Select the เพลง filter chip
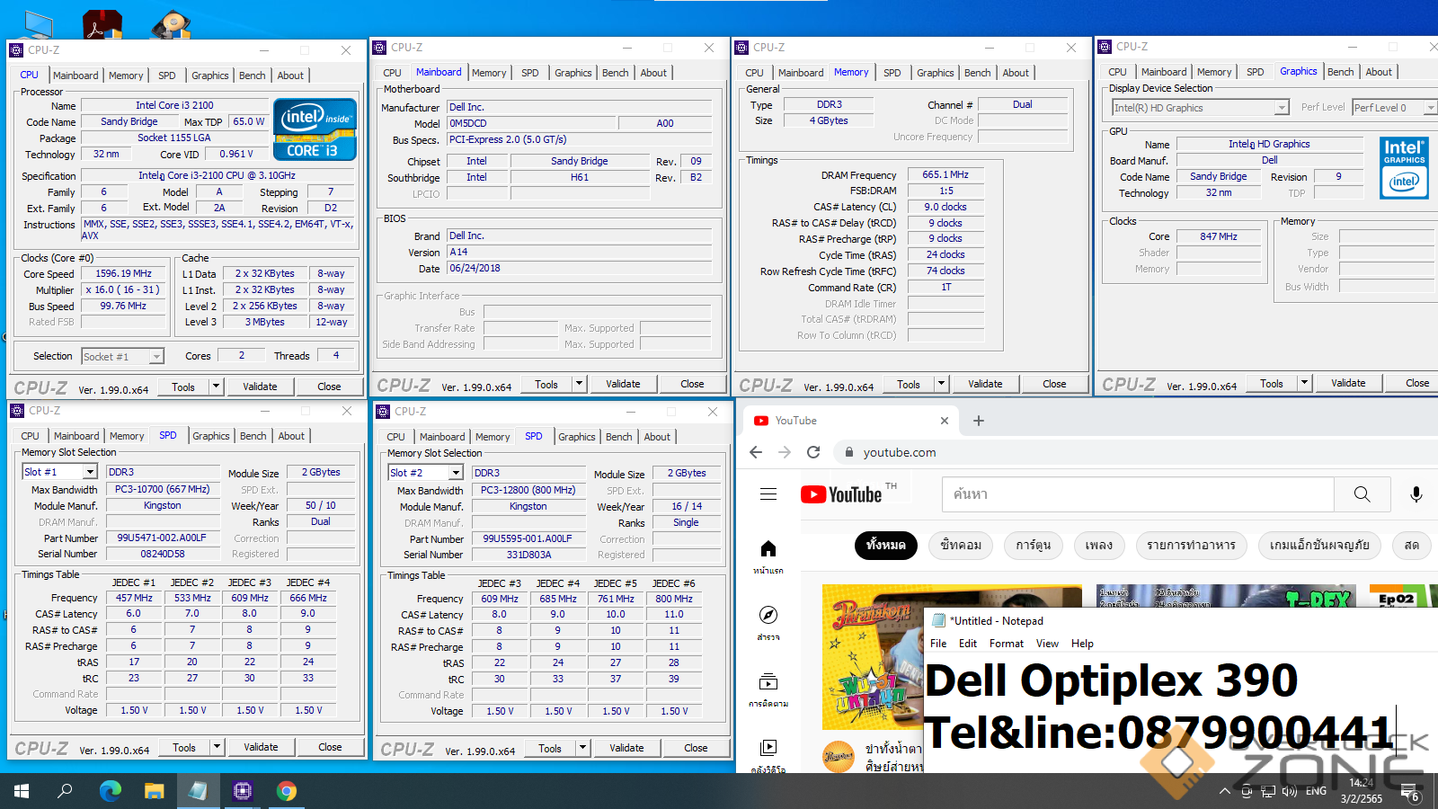The height and width of the screenshot is (809, 1438). (1099, 545)
